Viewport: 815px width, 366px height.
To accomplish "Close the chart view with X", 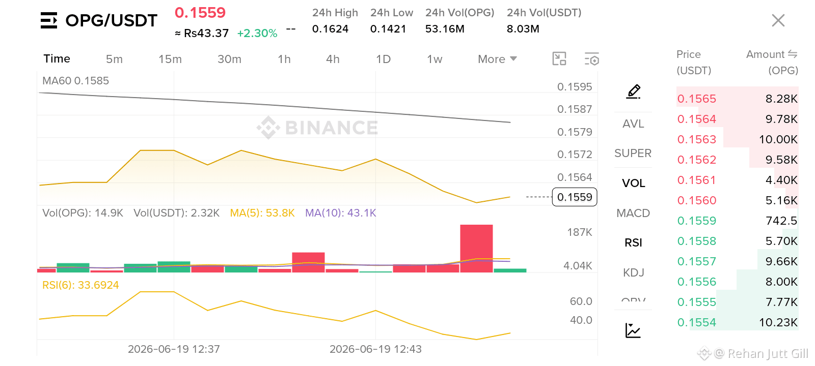I will [x=778, y=20].
